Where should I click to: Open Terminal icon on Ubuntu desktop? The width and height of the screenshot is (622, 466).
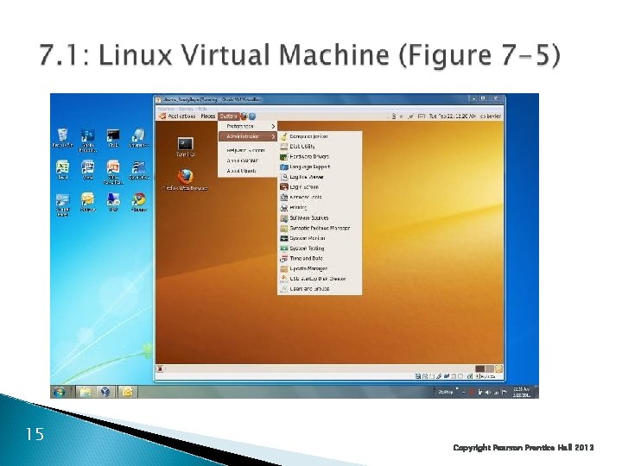coord(185,147)
